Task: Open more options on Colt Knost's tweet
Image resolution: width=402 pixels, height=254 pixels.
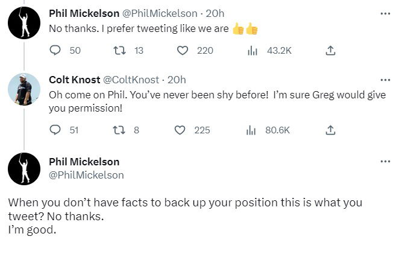Action: click(385, 80)
